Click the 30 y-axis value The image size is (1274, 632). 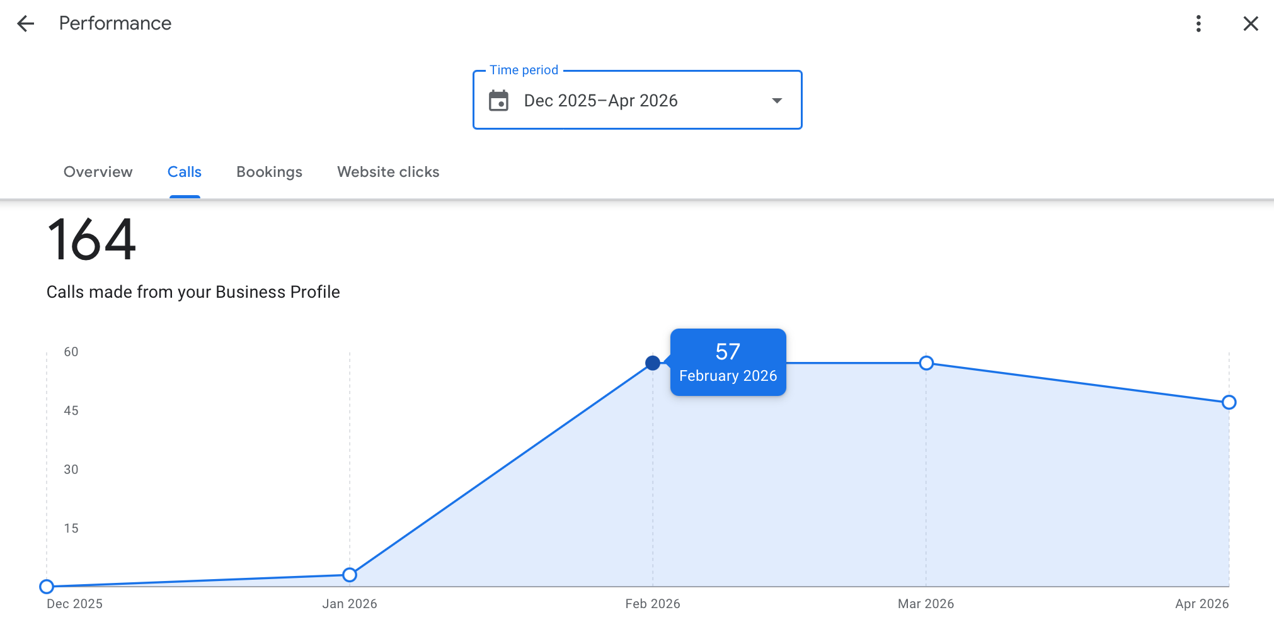coord(71,470)
